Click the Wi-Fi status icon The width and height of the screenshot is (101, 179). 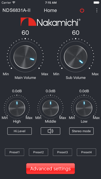(14, 3)
